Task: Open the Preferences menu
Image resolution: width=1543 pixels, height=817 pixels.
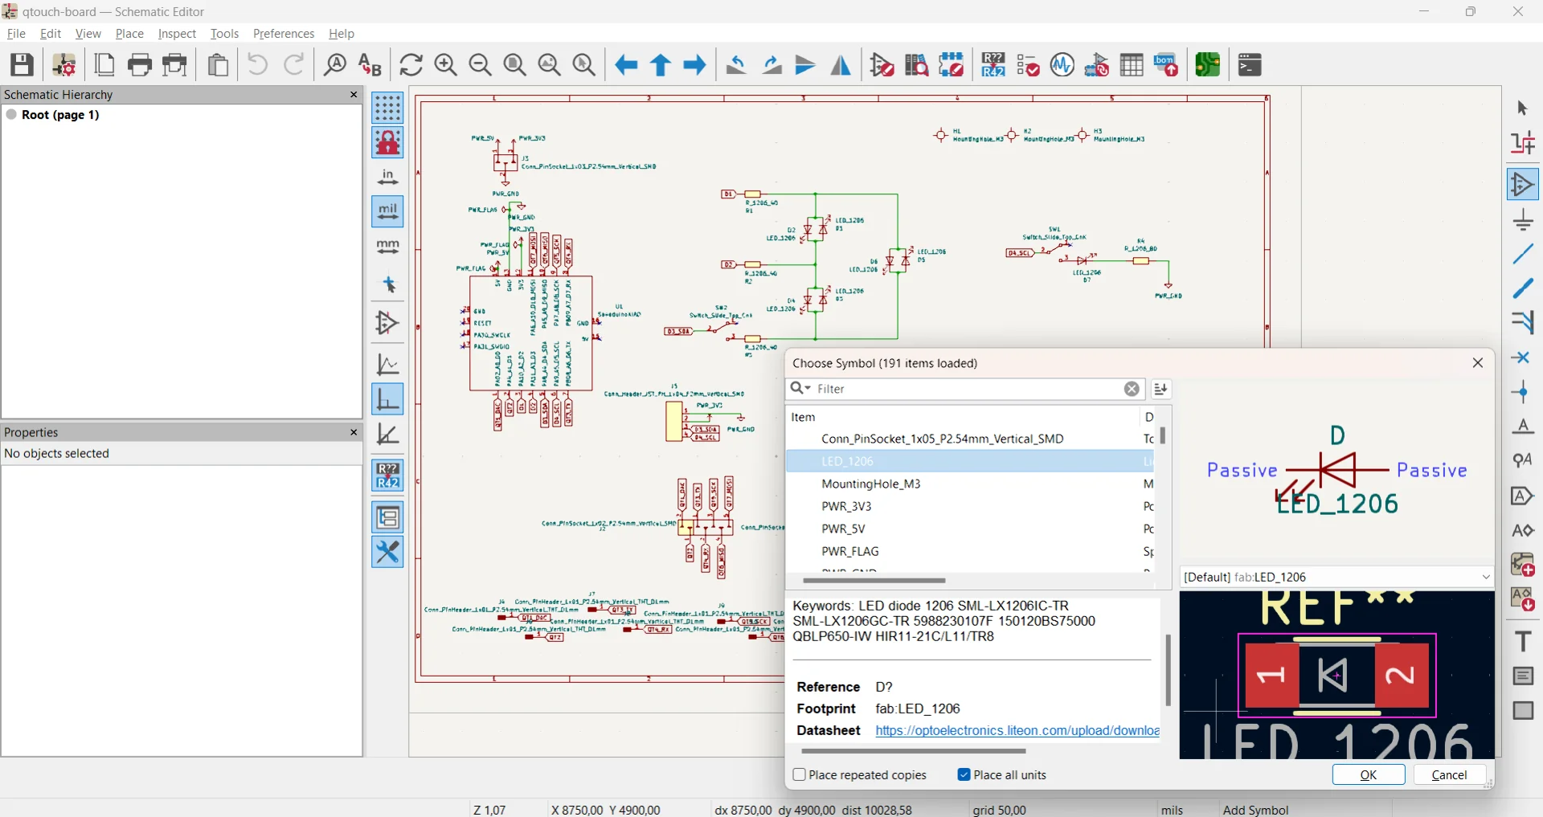Action: click(x=284, y=34)
